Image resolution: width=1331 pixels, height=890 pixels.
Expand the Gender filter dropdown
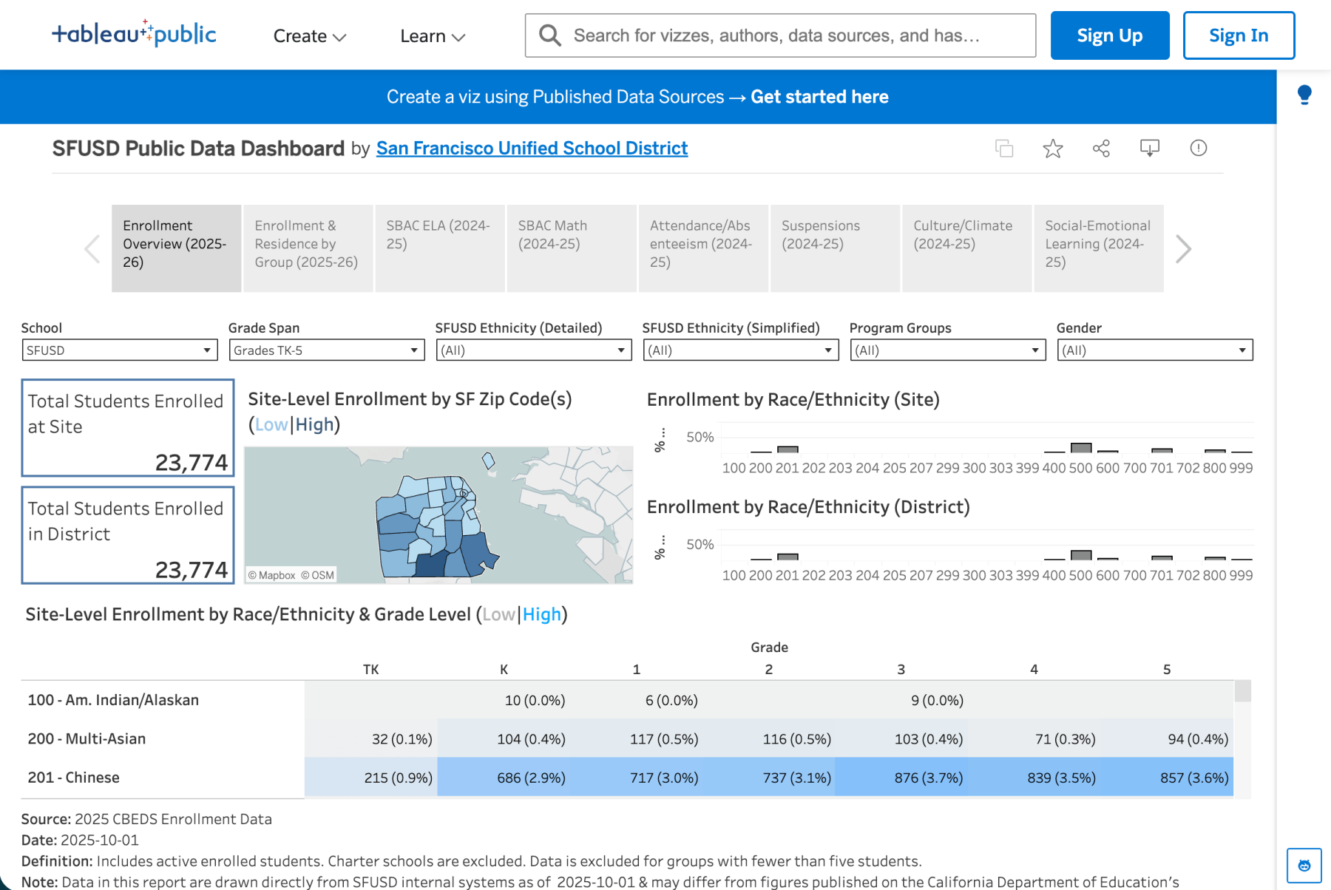click(1155, 350)
